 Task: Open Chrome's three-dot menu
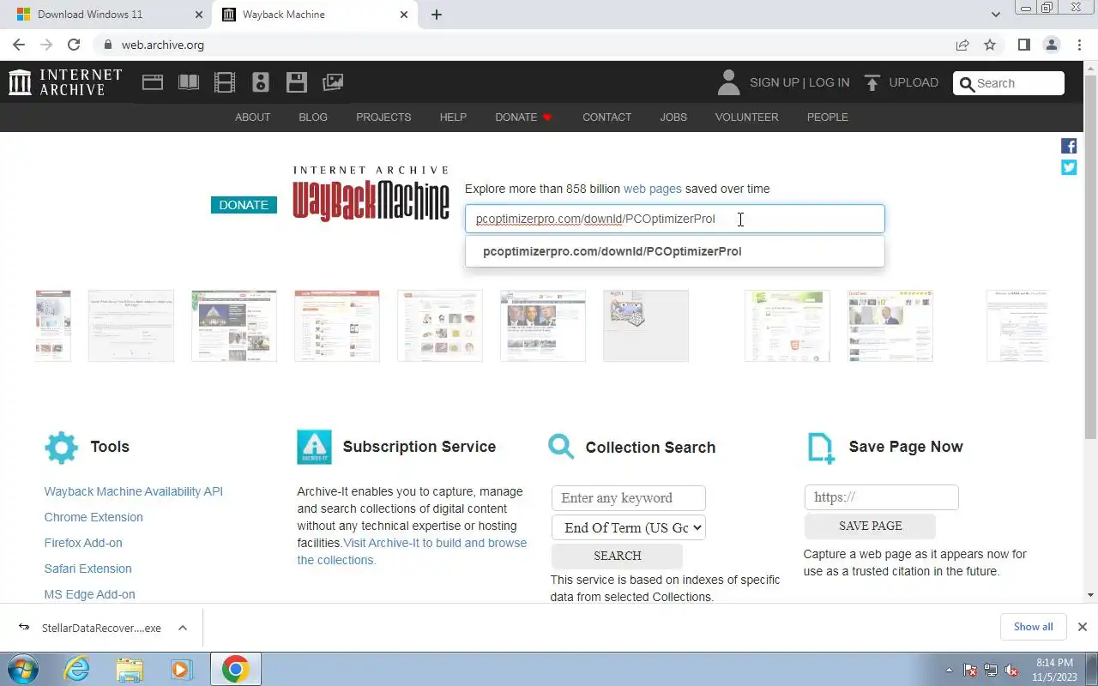tap(1079, 45)
